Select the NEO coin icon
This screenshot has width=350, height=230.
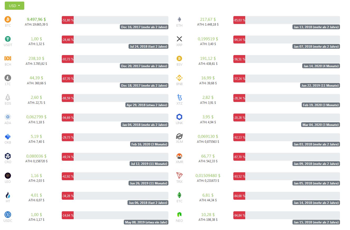[x=179, y=214]
